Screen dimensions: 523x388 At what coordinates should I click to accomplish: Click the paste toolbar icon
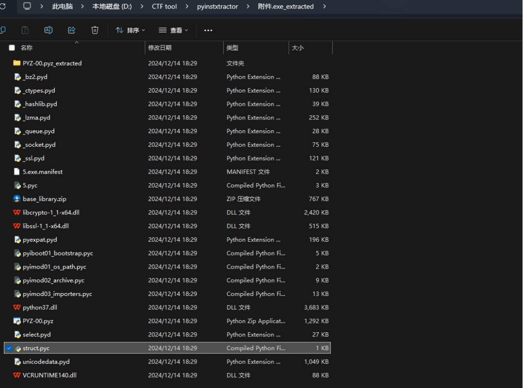pos(25,30)
